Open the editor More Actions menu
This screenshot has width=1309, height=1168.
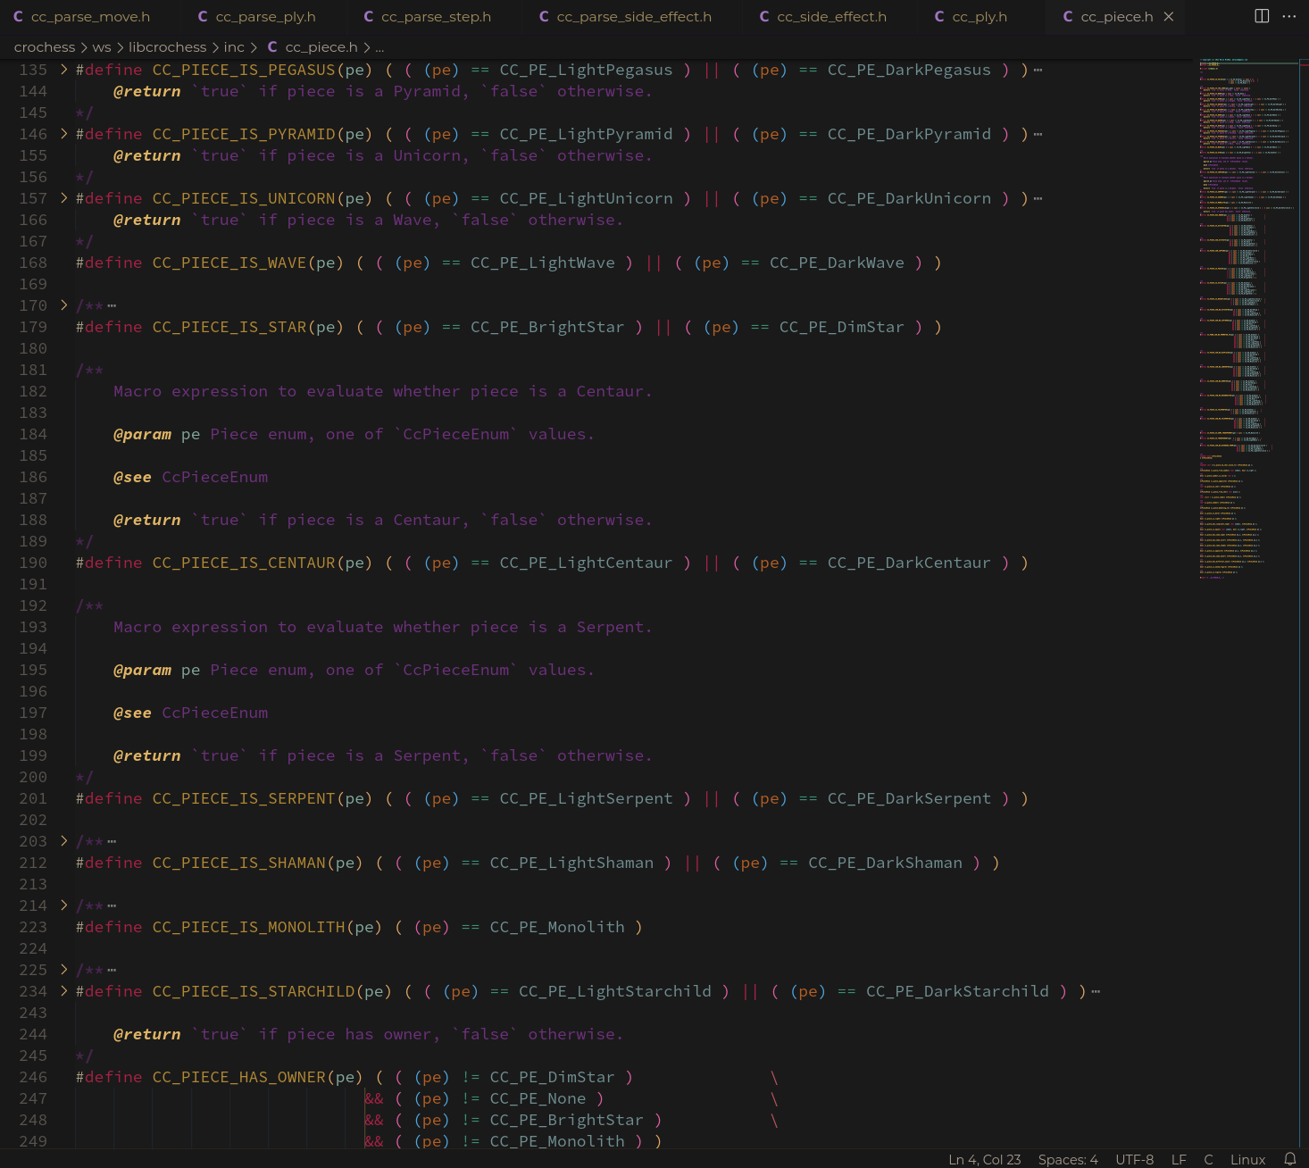(1288, 16)
